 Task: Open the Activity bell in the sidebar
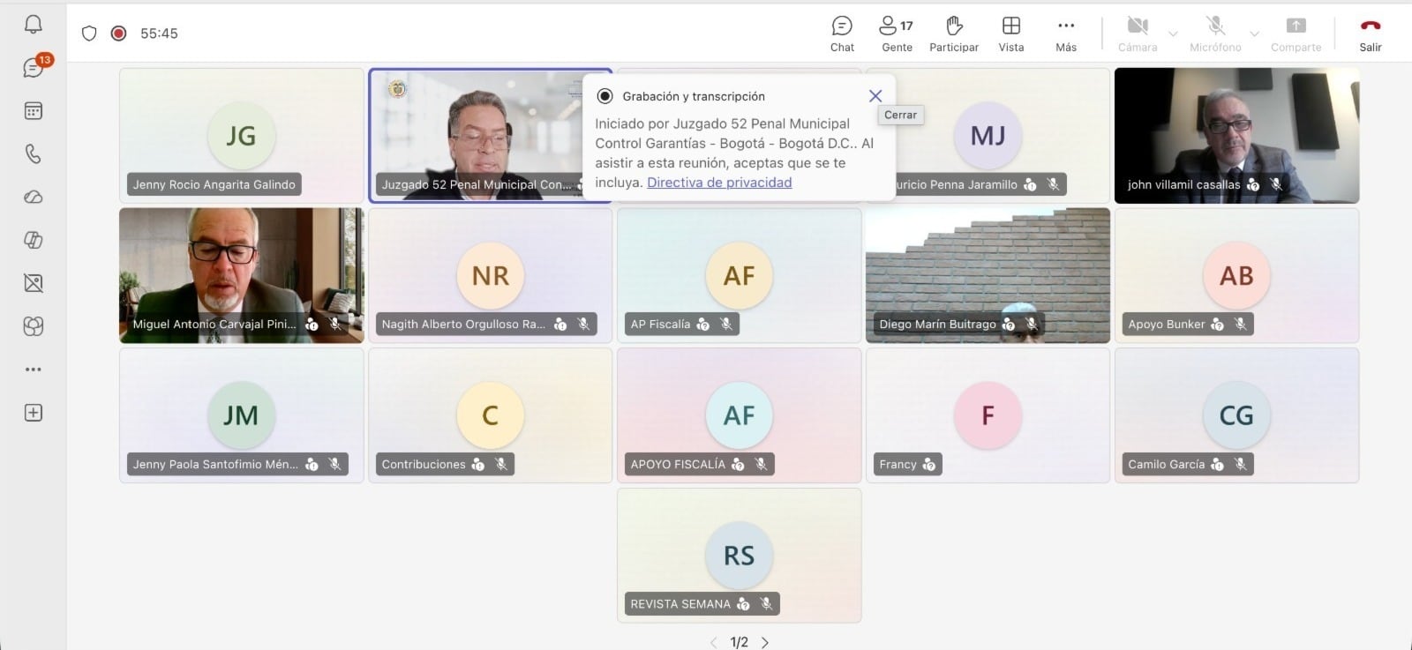33,24
